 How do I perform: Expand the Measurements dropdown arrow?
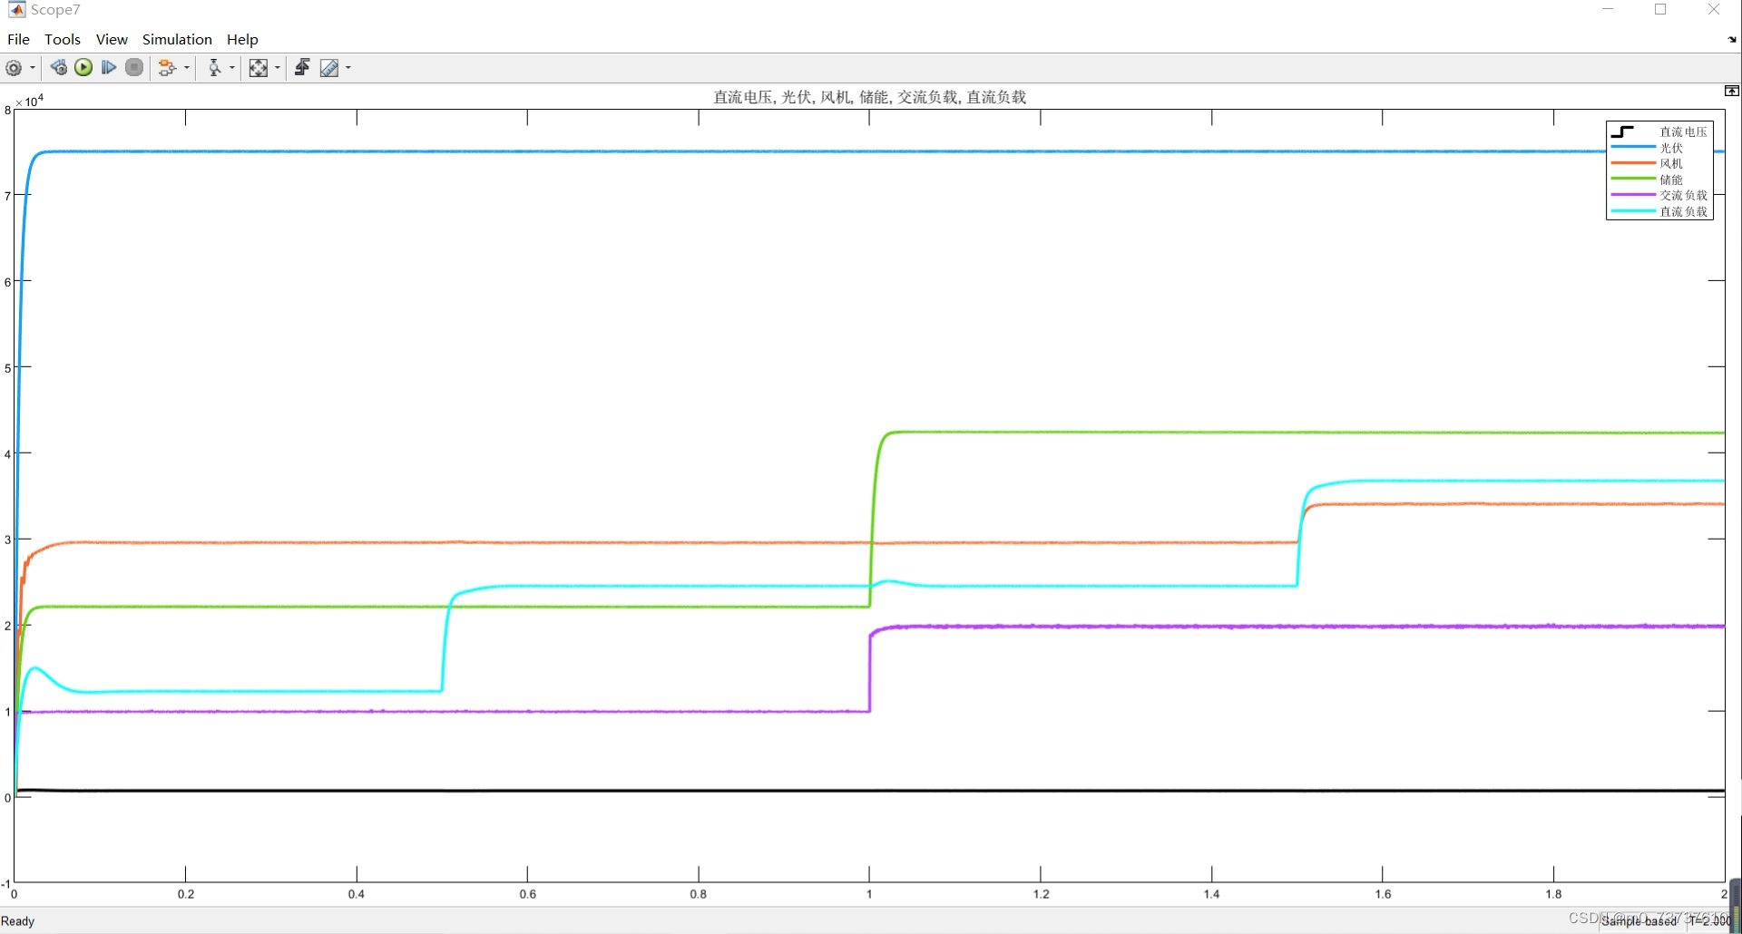coord(348,68)
